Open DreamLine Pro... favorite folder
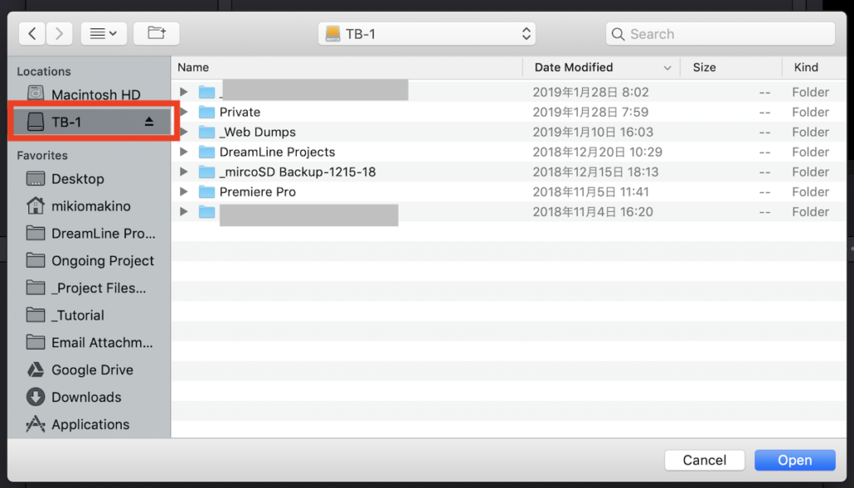 [x=90, y=233]
